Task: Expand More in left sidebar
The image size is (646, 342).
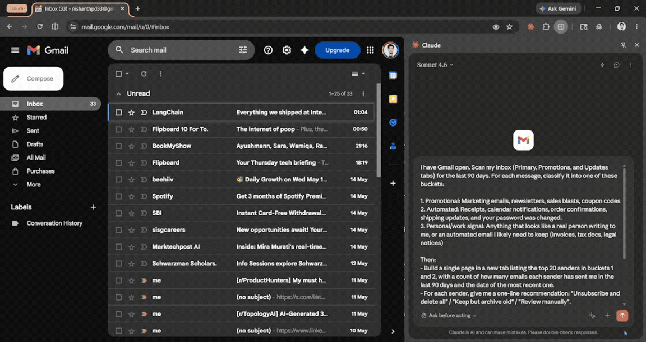Action: 34,185
